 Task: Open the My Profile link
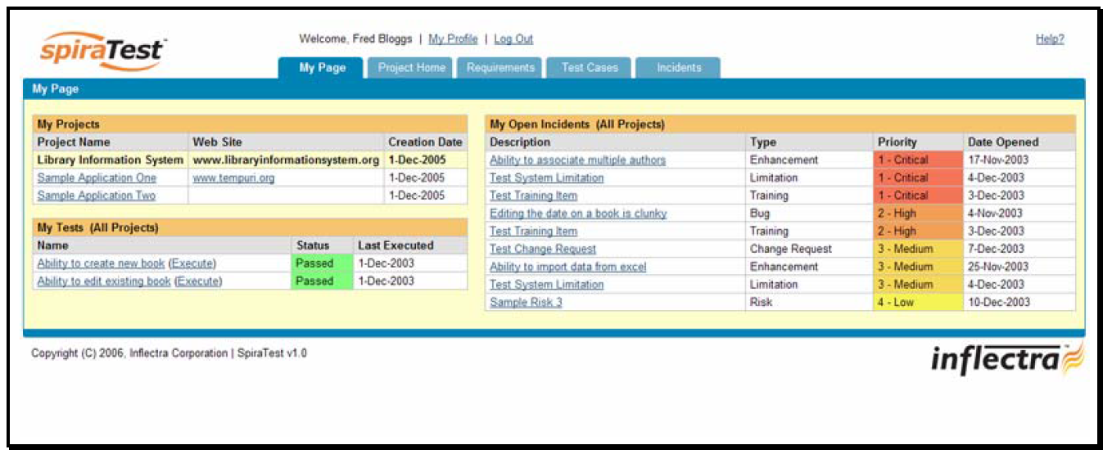click(453, 39)
